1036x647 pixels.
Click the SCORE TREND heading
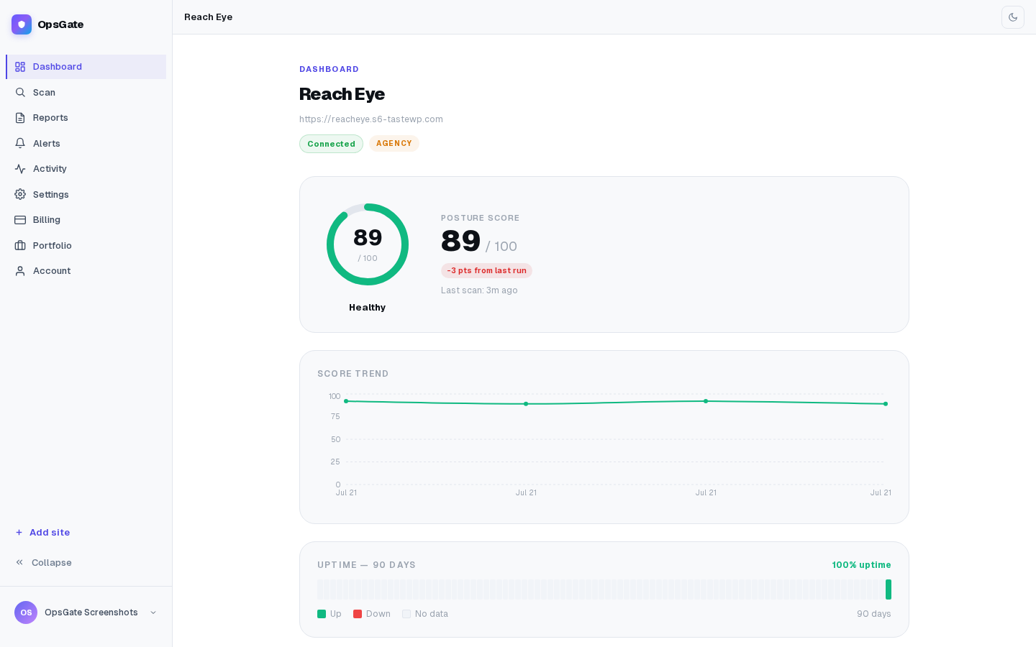pyautogui.click(x=353, y=374)
